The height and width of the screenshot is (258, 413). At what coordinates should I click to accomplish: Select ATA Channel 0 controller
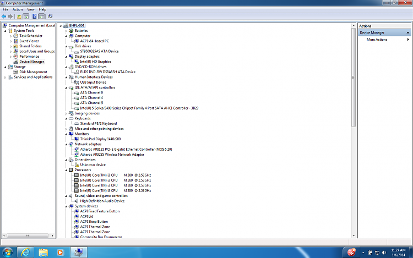[x=91, y=92]
